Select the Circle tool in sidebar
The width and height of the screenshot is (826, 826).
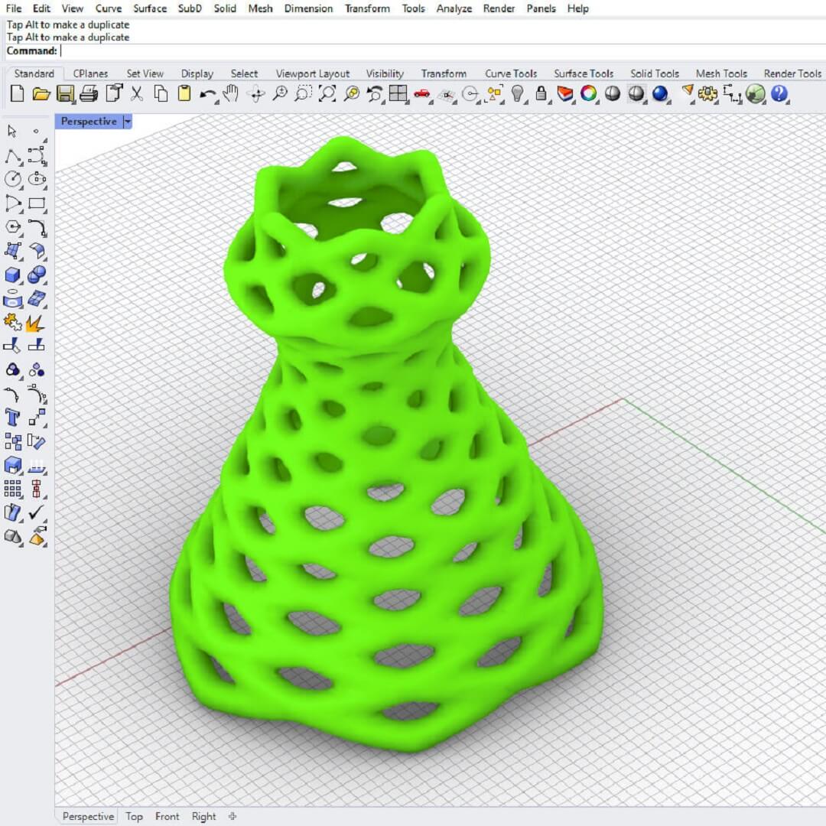pyautogui.click(x=13, y=179)
